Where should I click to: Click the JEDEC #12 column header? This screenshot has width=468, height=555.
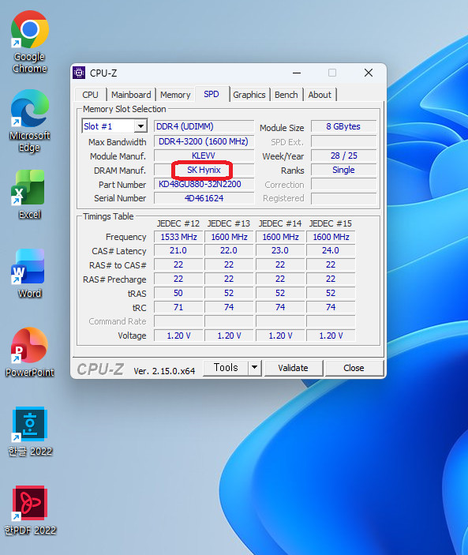point(178,223)
